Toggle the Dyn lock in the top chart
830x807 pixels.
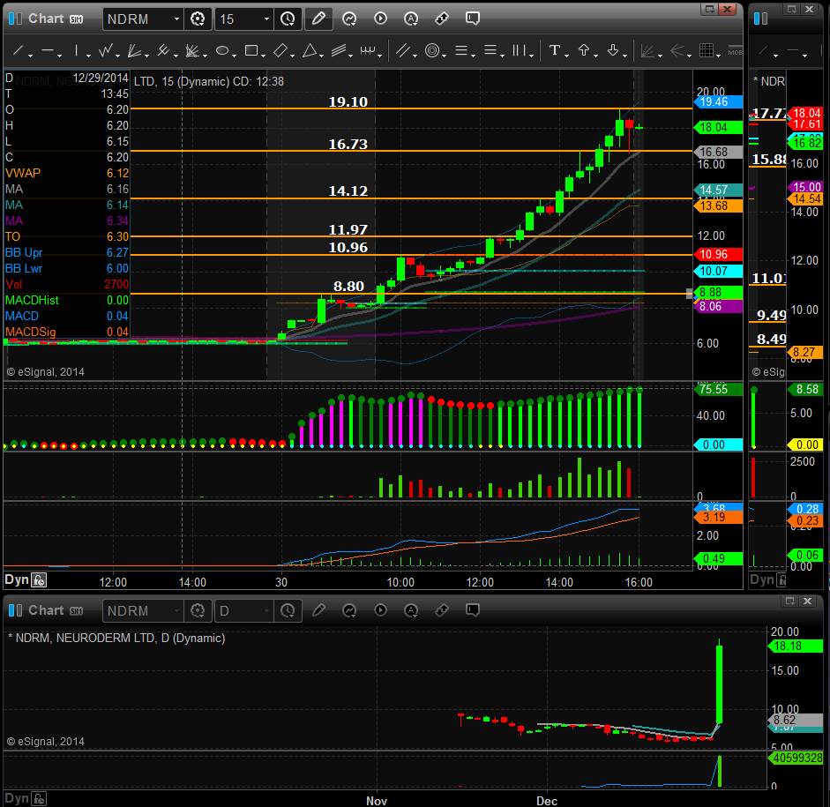coord(39,579)
